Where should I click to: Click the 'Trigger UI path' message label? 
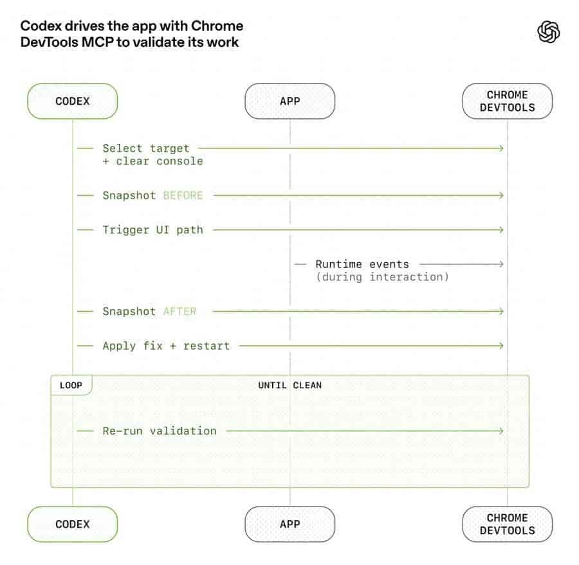pyautogui.click(x=152, y=230)
